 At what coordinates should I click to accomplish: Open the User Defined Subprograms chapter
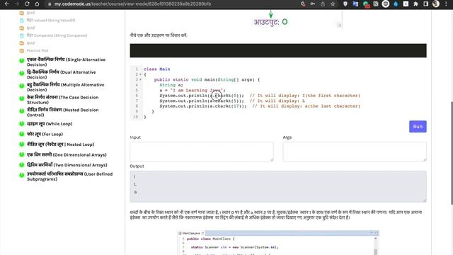coord(69,176)
